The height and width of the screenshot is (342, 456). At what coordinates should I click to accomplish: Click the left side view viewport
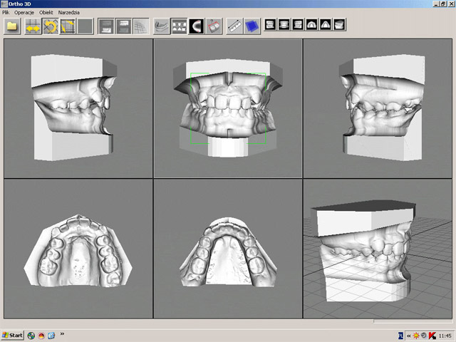(378, 108)
